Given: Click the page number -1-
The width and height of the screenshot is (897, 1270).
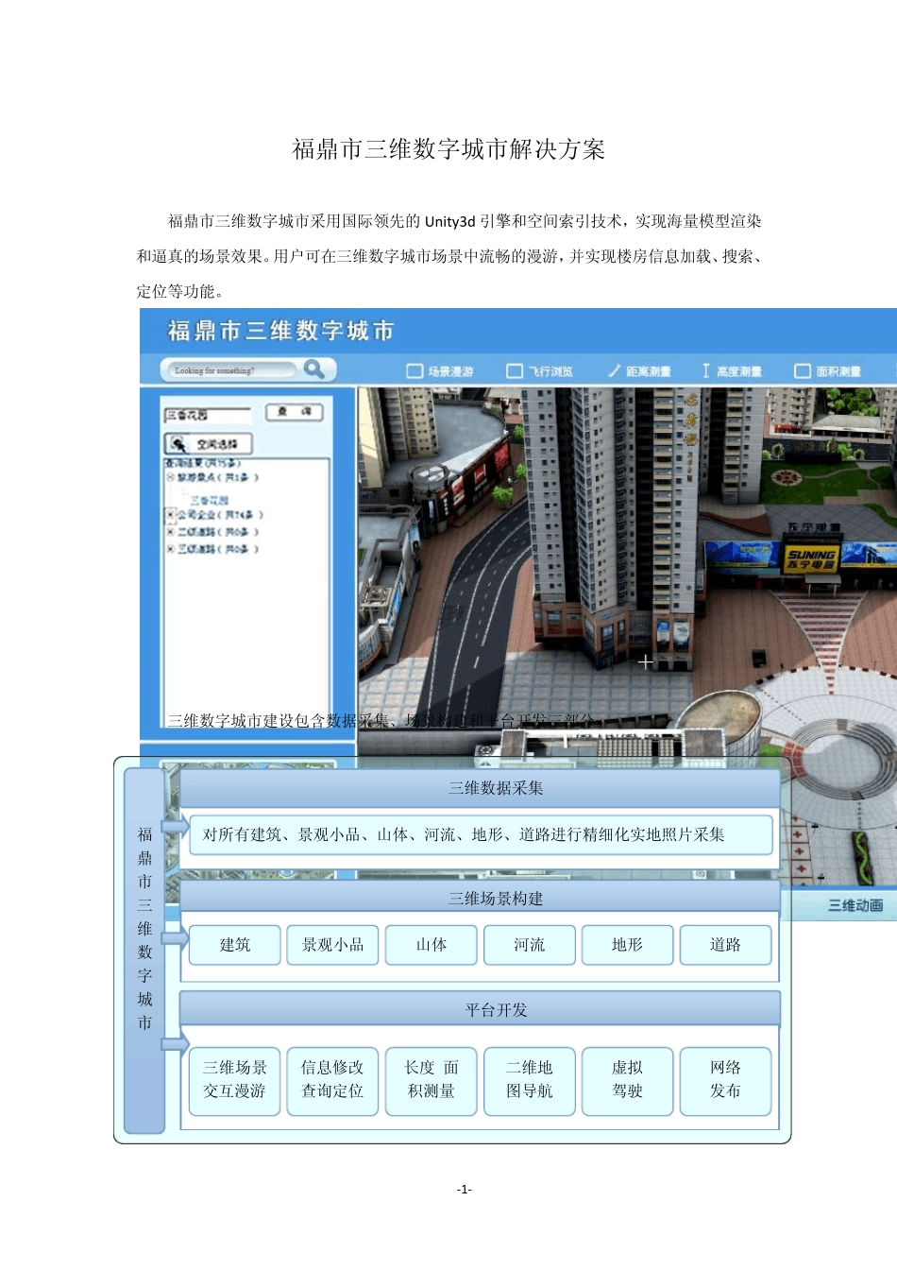Looking at the screenshot, I should pyautogui.click(x=464, y=1189).
